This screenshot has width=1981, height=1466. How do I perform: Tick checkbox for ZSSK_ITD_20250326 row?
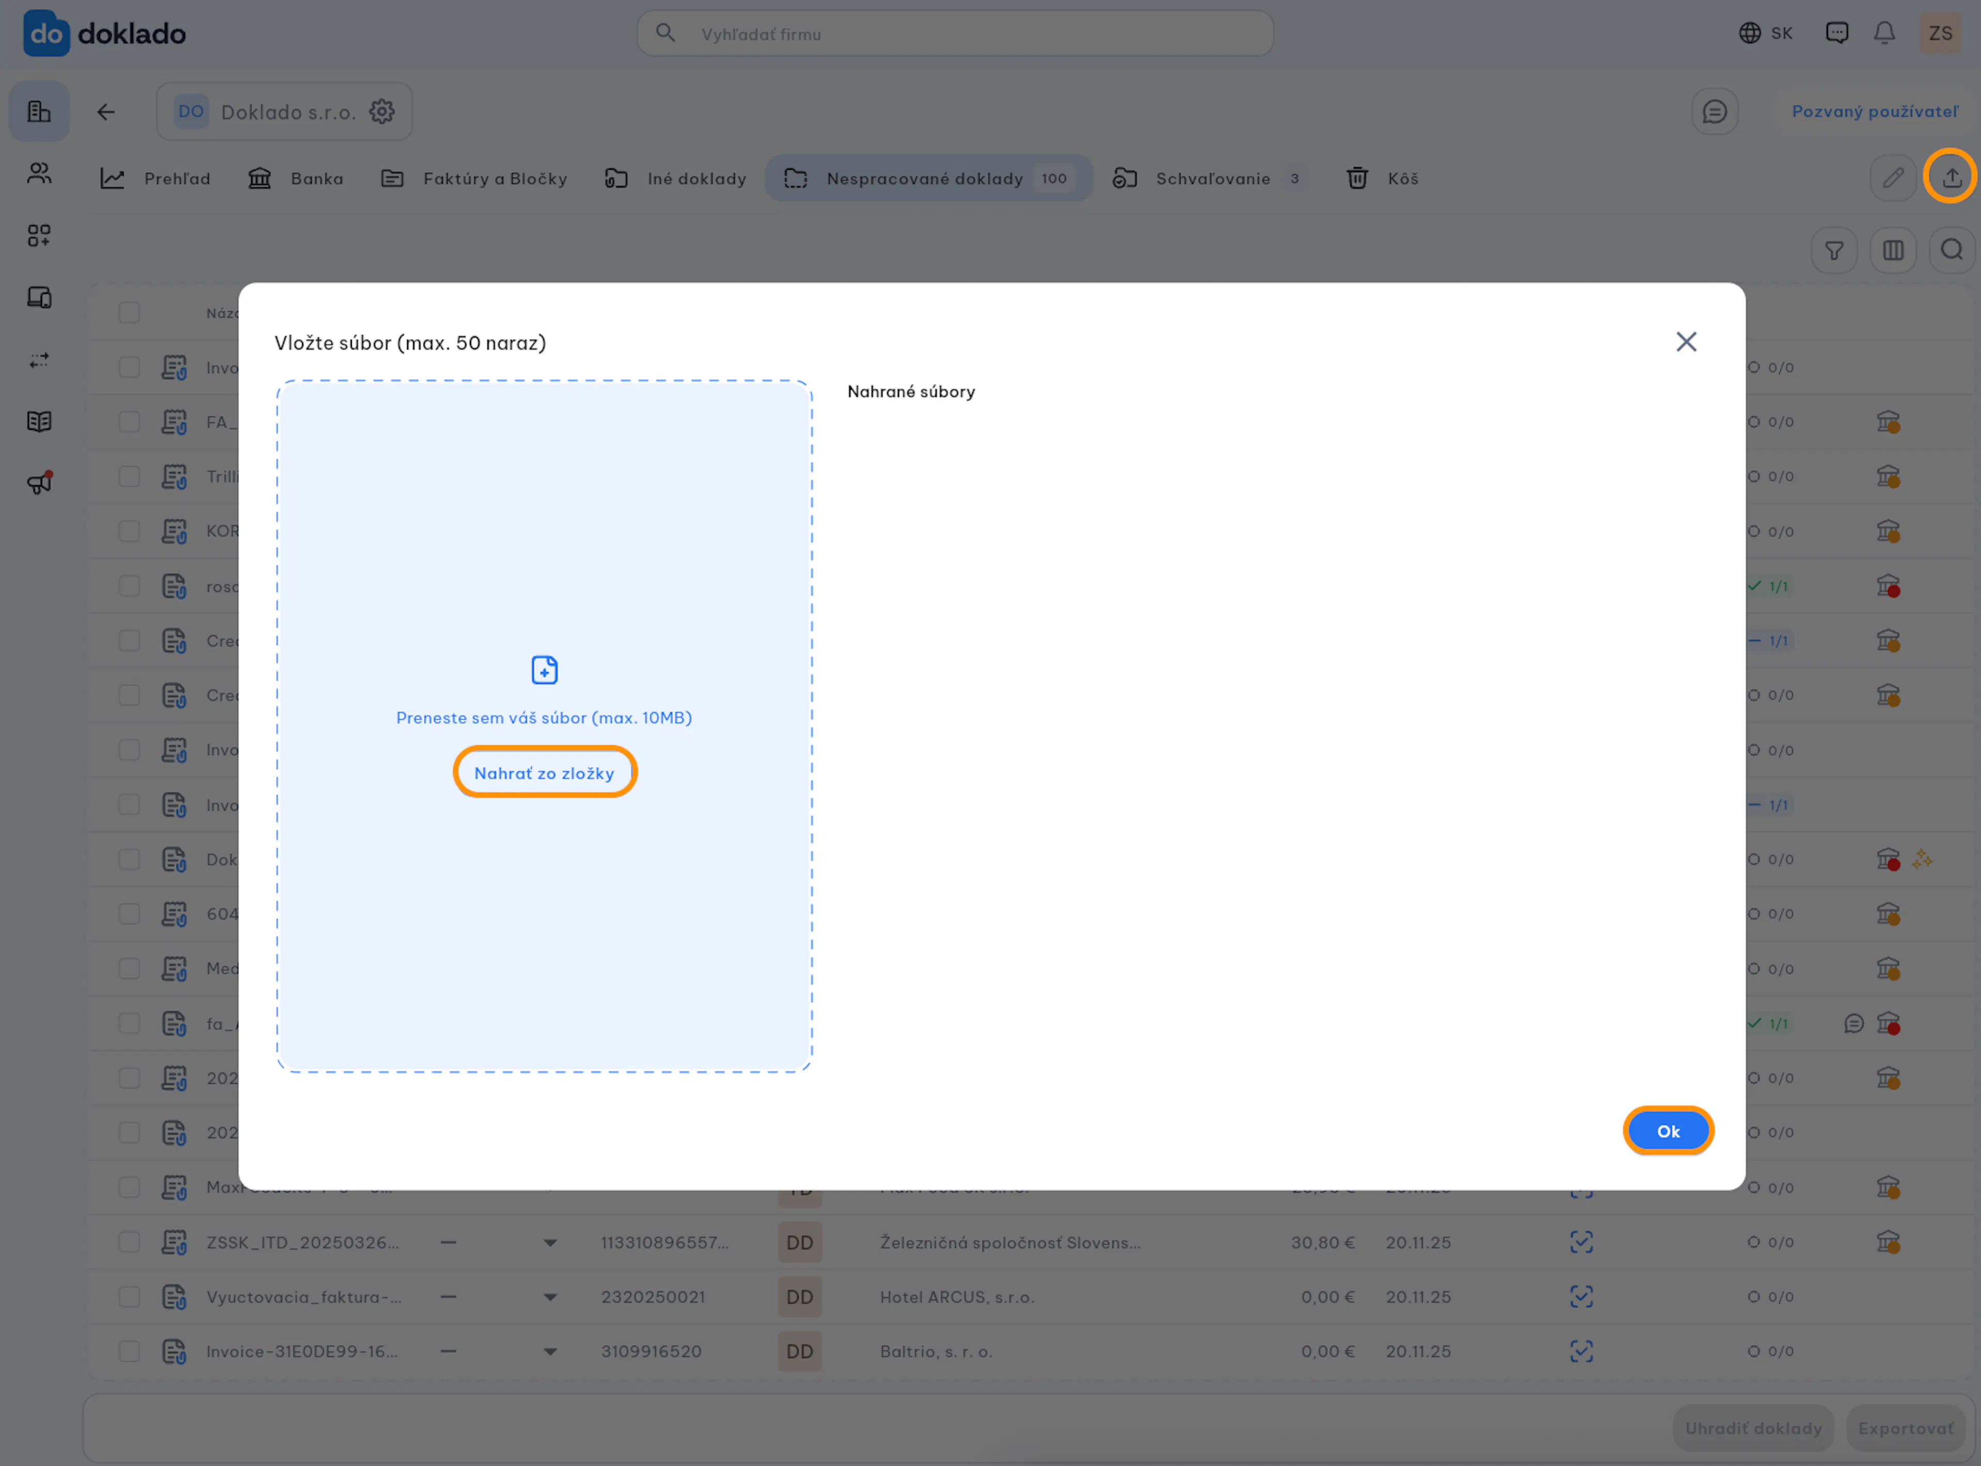point(129,1243)
